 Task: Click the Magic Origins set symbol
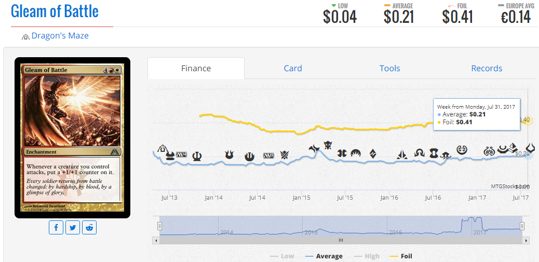tap(355, 153)
